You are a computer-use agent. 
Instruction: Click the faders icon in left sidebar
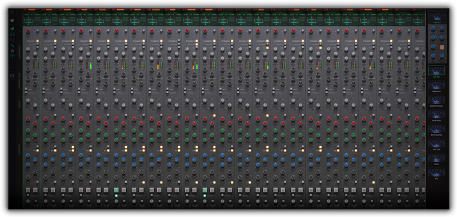[x=12, y=76]
